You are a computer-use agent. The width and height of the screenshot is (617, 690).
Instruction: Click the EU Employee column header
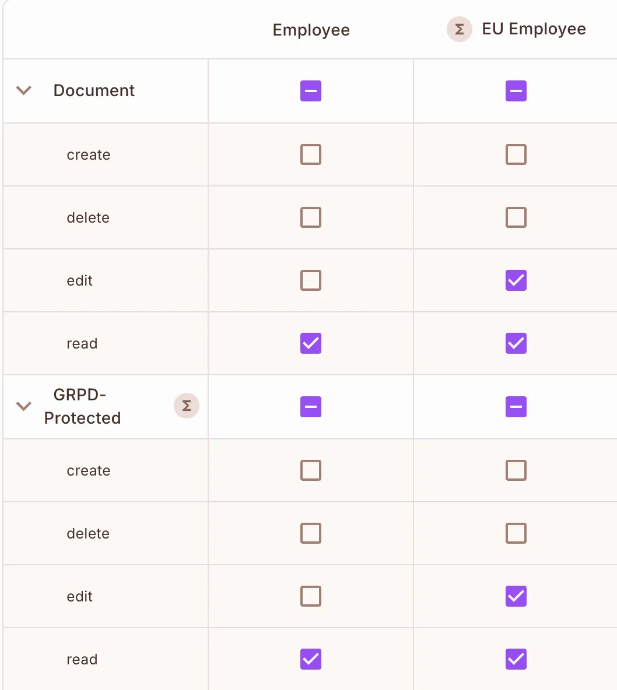point(534,29)
